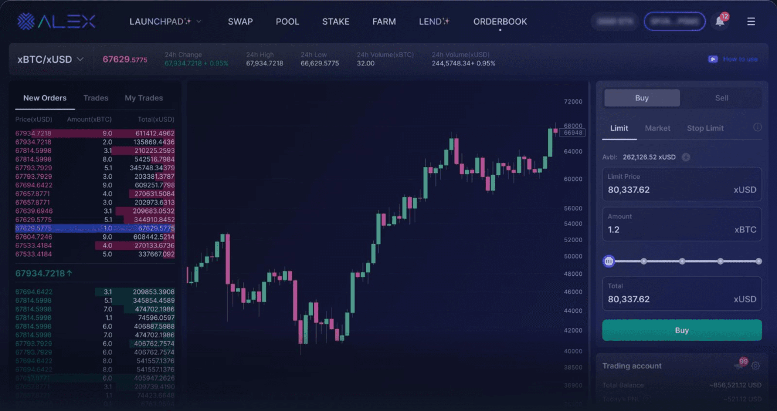Select highlighted order row 67629.5775 amount 1.0
The image size is (777, 411).
pyautogui.click(x=95, y=228)
